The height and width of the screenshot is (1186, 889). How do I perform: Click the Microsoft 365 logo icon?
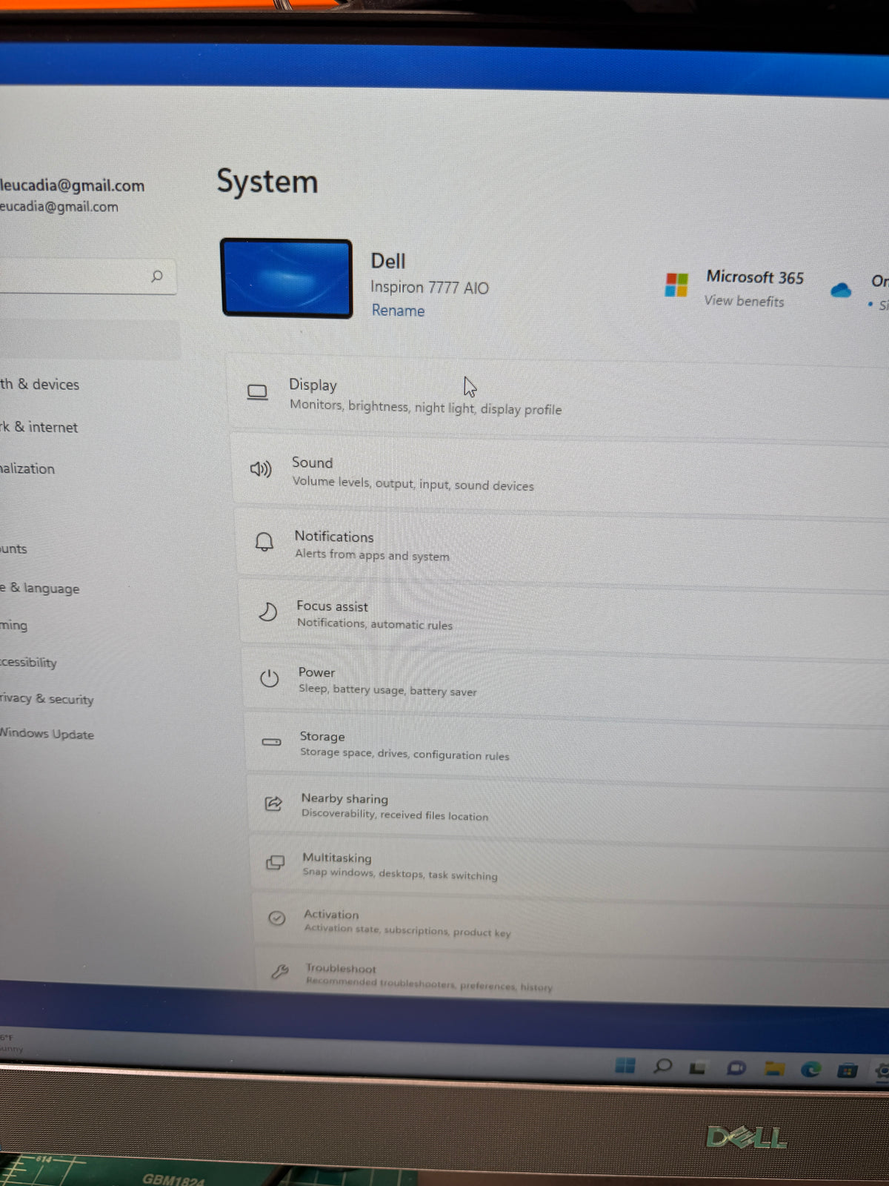(x=676, y=285)
